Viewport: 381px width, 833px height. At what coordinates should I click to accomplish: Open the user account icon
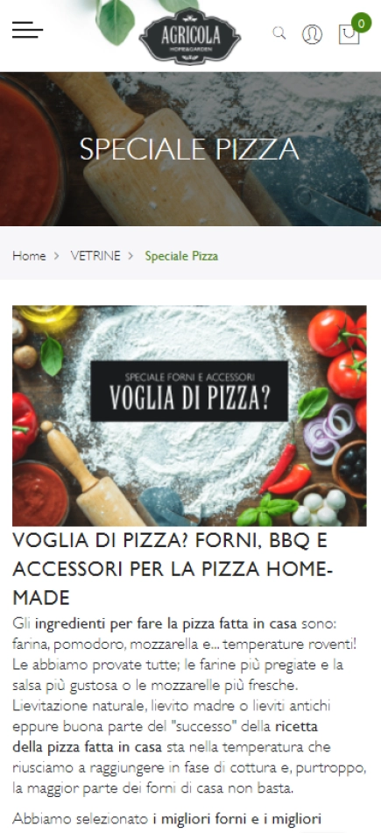312,34
